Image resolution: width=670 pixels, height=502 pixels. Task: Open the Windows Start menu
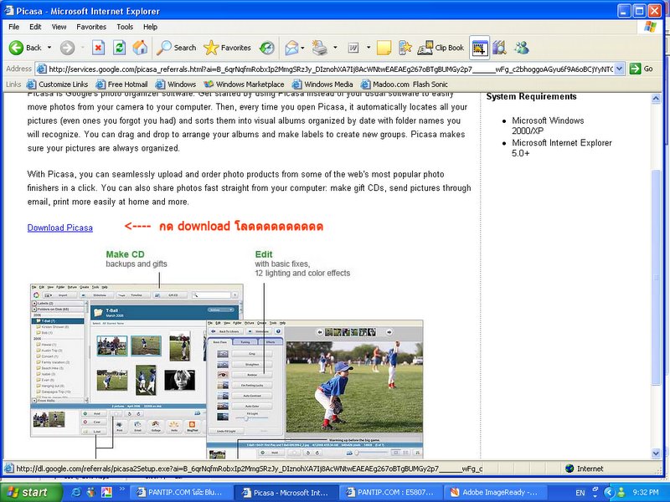point(31,493)
